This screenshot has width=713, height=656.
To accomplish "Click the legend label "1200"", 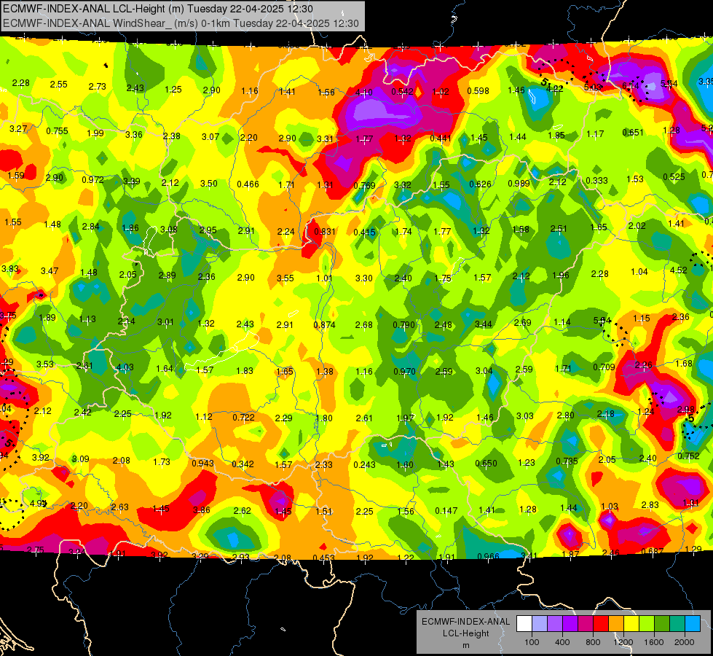I will 623,642.
